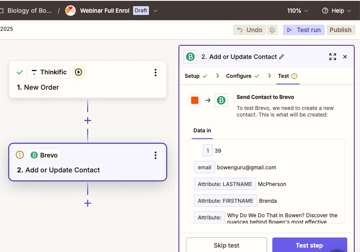
Task: Open the Brevo step three-dot menu
Action: click(156, 155)
